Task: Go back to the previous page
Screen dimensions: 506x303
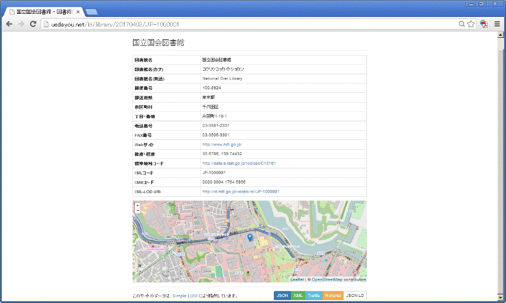Action: 9,24
